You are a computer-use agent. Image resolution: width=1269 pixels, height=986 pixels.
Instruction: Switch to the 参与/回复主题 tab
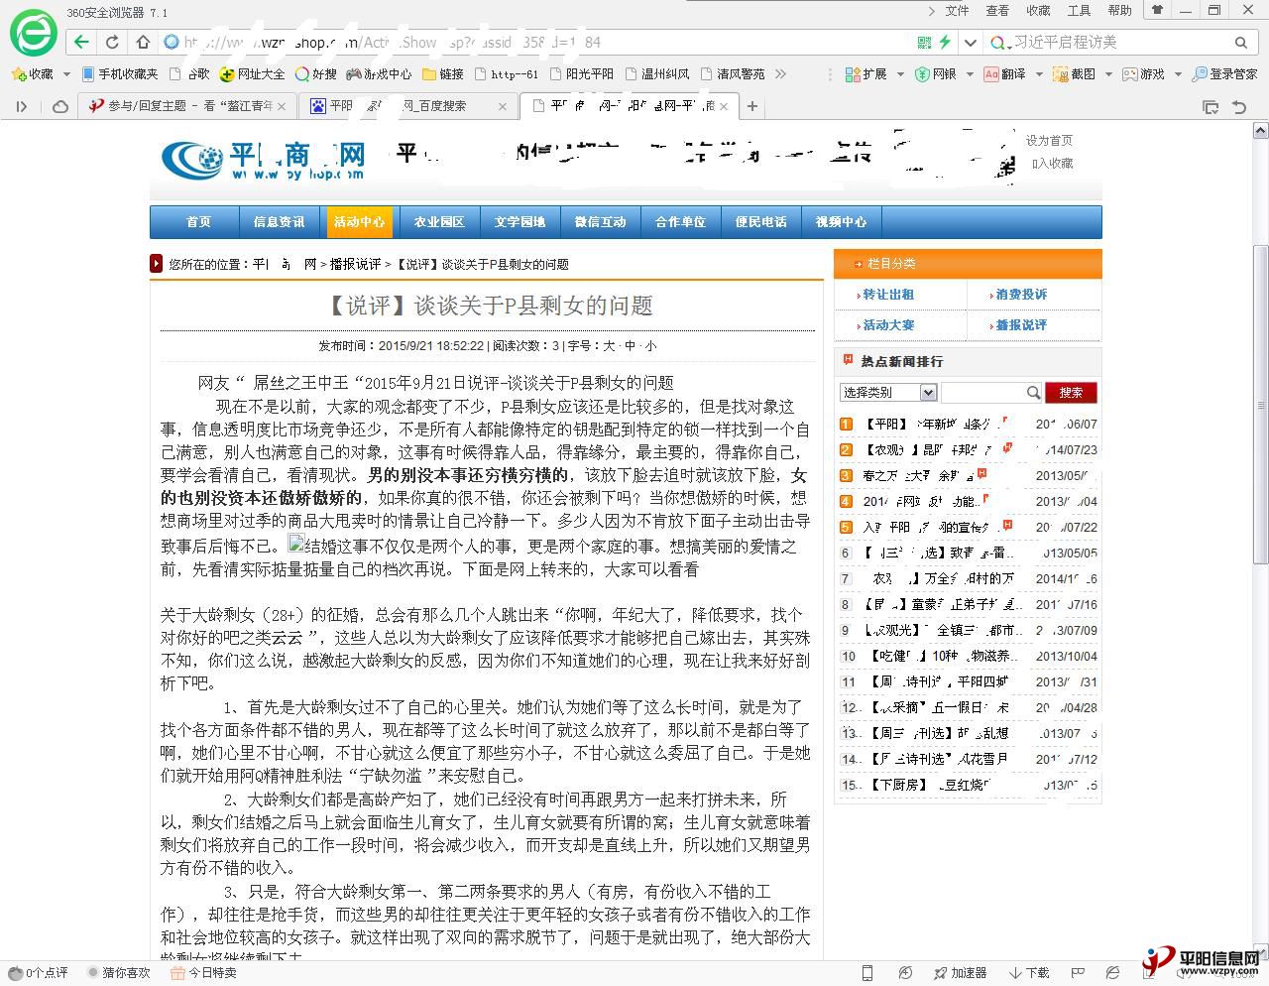[x=186, y=106]
